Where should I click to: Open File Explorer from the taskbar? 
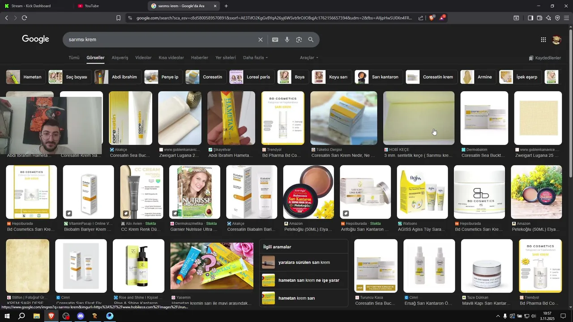(37, 316)
